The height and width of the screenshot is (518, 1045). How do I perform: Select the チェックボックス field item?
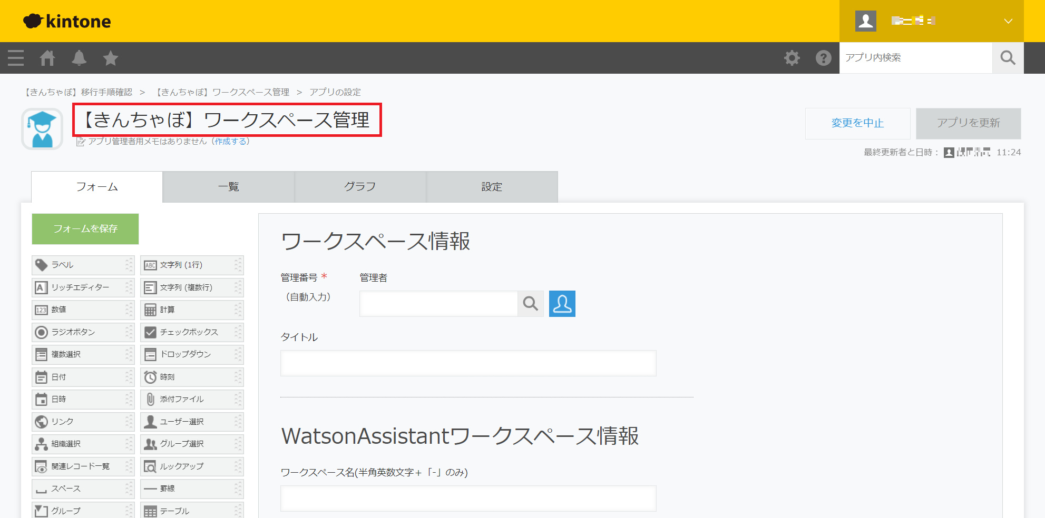pos(189,332)
